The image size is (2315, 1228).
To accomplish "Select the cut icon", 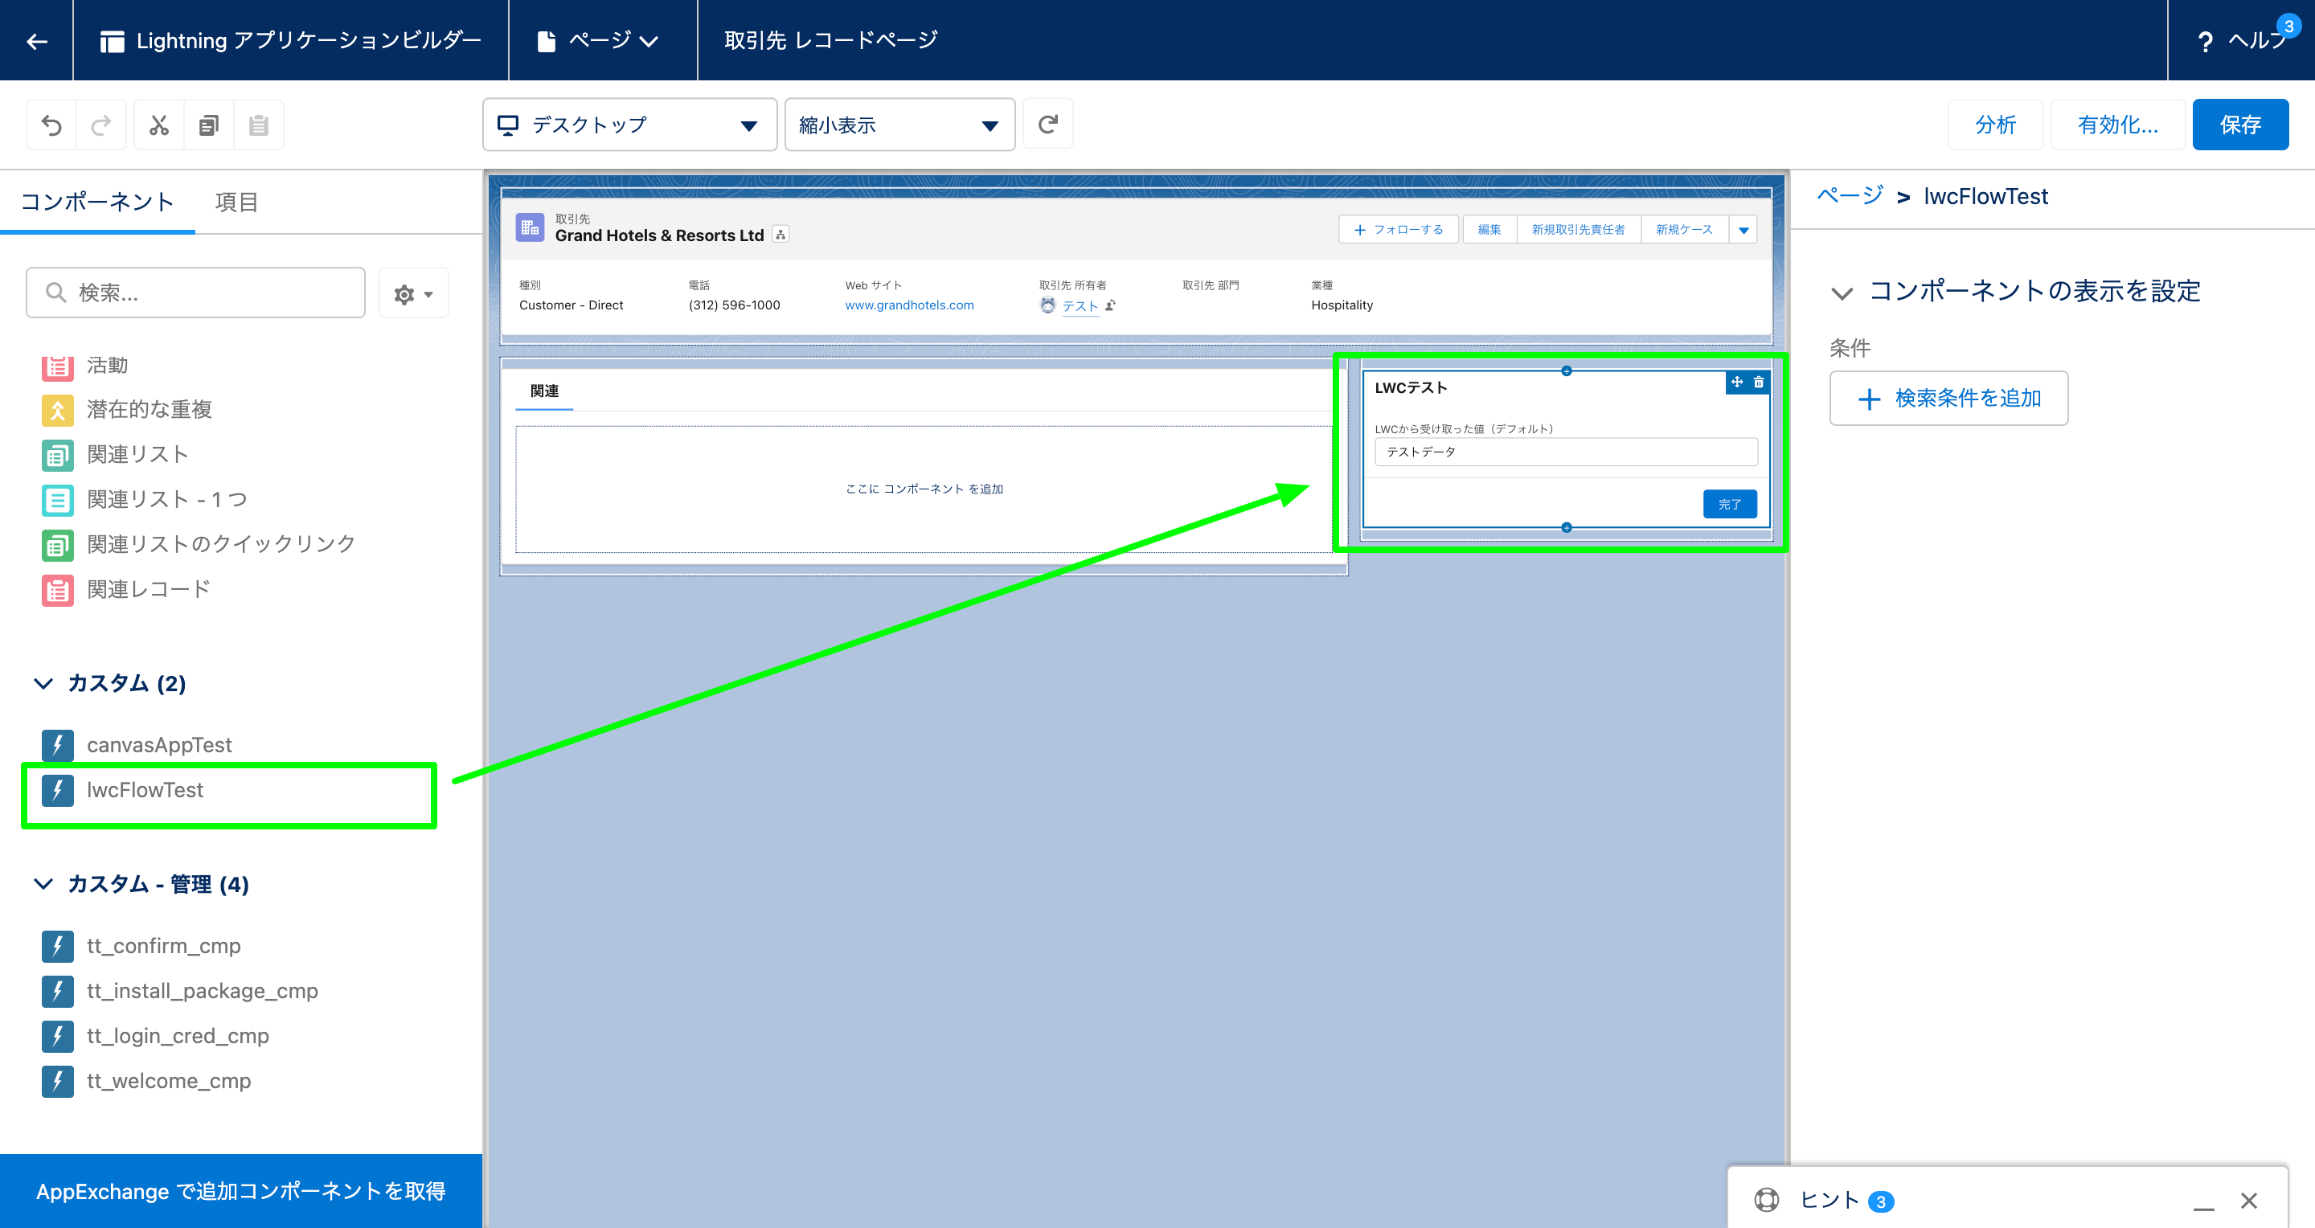I will pyautogui.click(x=159, y=124).
